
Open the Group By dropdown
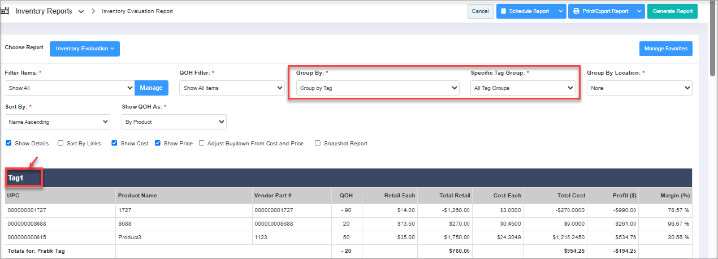coord(378,88)
